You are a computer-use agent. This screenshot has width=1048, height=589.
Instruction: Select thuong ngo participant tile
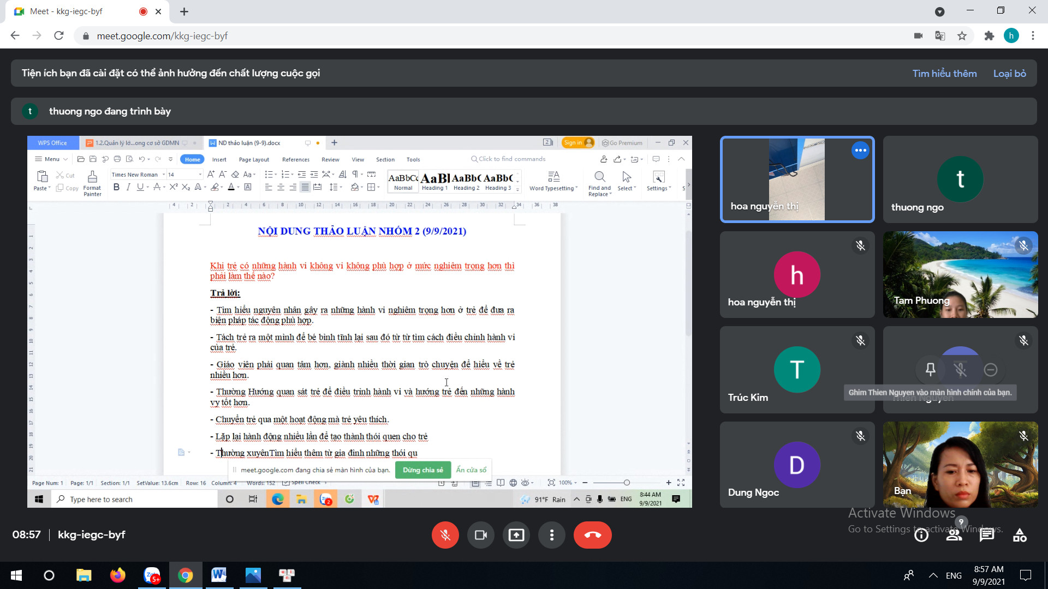[960, 179]
